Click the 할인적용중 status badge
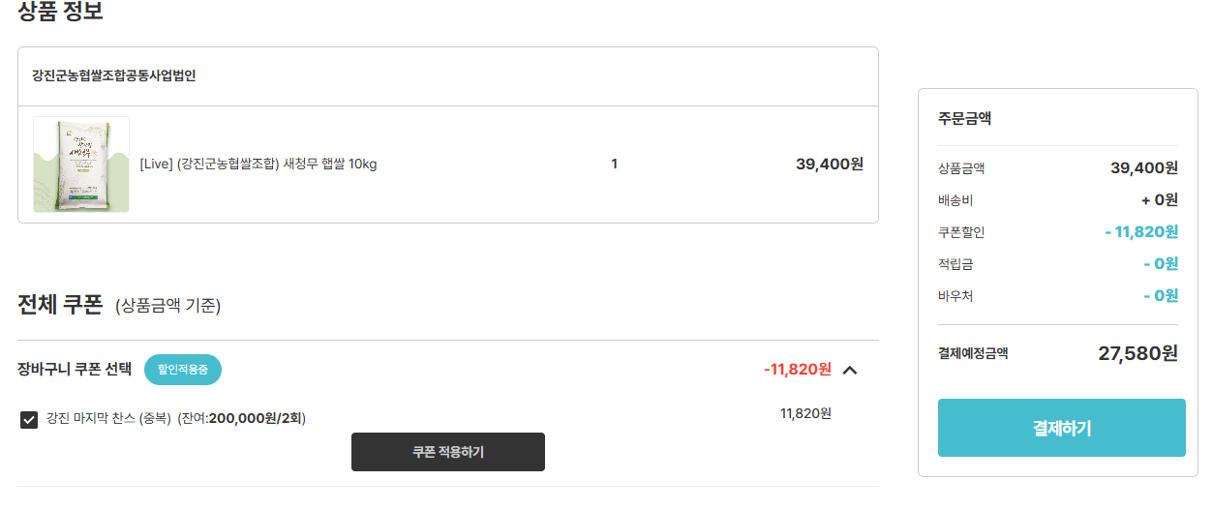 [183, 370]
